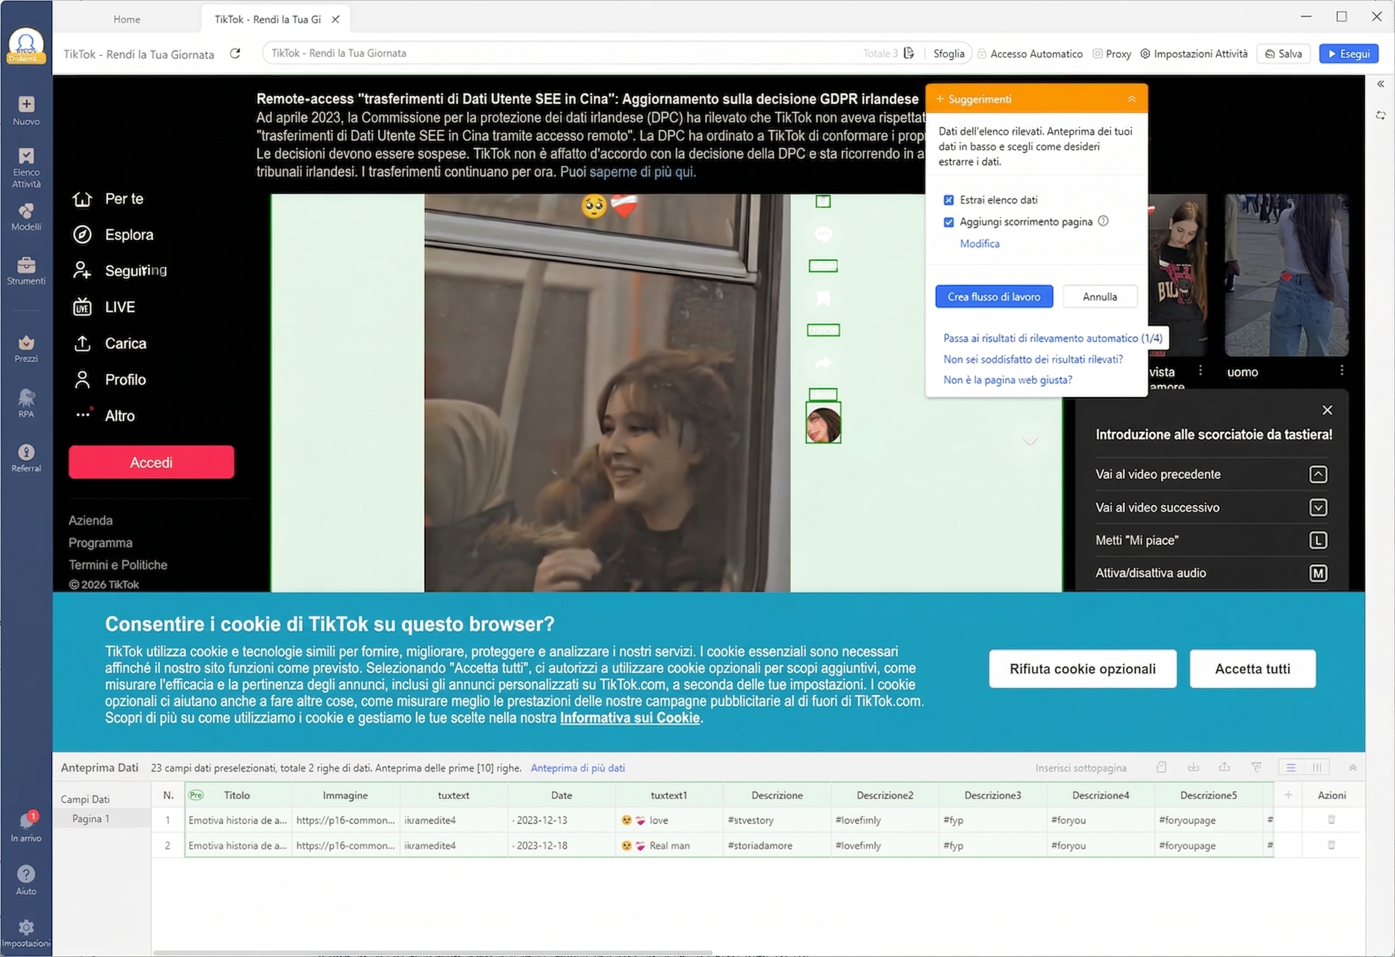Open Anteprima di più dati link

(x=577, y=768)
